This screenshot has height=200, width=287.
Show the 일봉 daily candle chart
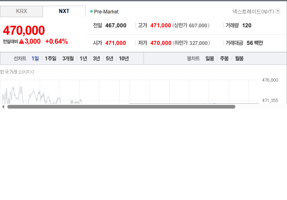tap(210, 58)
